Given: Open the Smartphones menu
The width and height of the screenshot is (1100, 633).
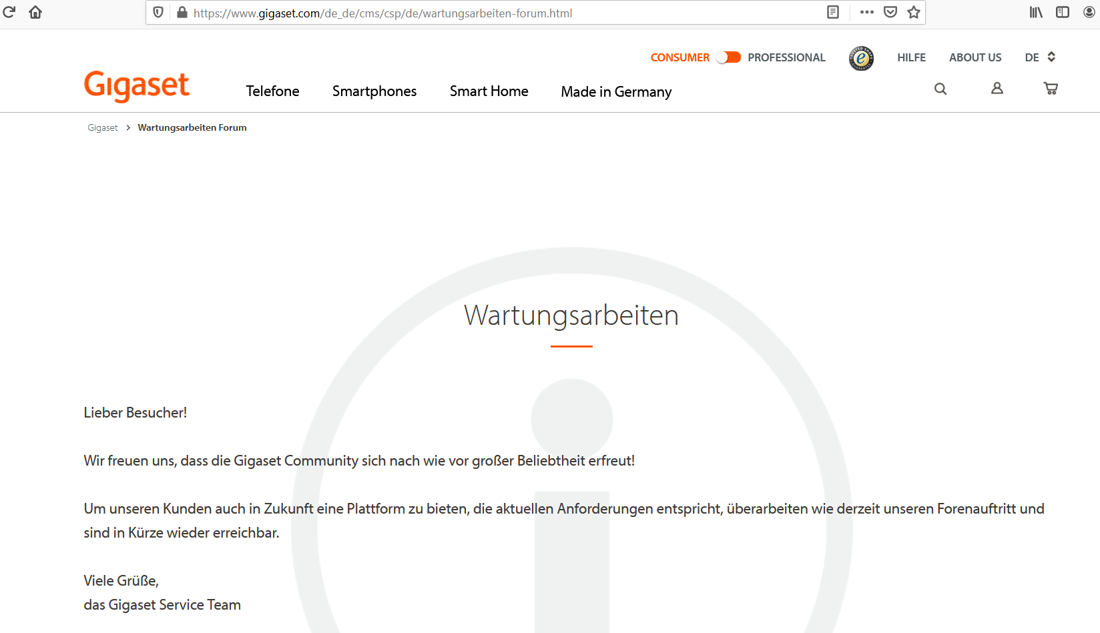Looking at the screenshot, I should (374, 91).
